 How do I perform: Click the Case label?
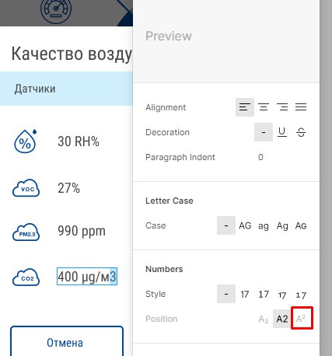(x=156, y=225)
